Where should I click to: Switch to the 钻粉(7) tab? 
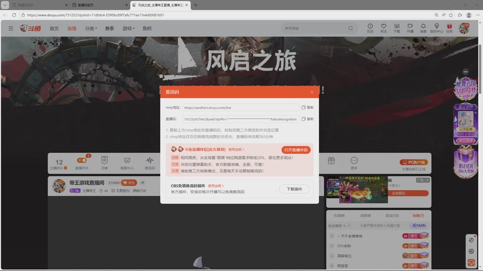coord(418,216)
